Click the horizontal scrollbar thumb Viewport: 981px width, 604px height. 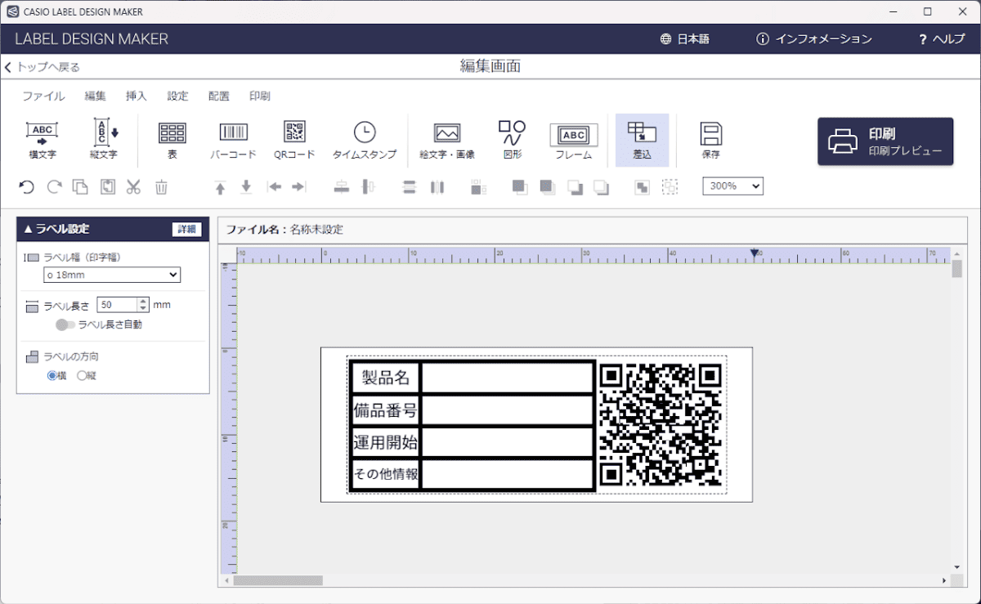pos(278,580)
